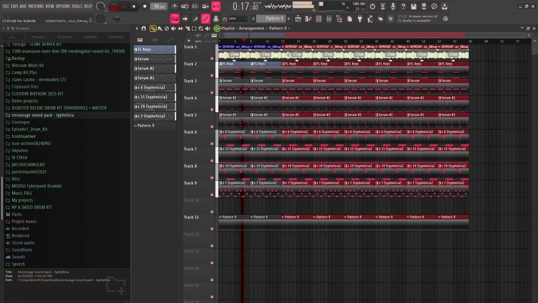Open the FILE menu

(5, 6)
